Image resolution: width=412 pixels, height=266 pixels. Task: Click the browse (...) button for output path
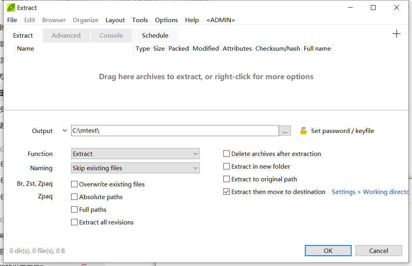click(285, 131)
